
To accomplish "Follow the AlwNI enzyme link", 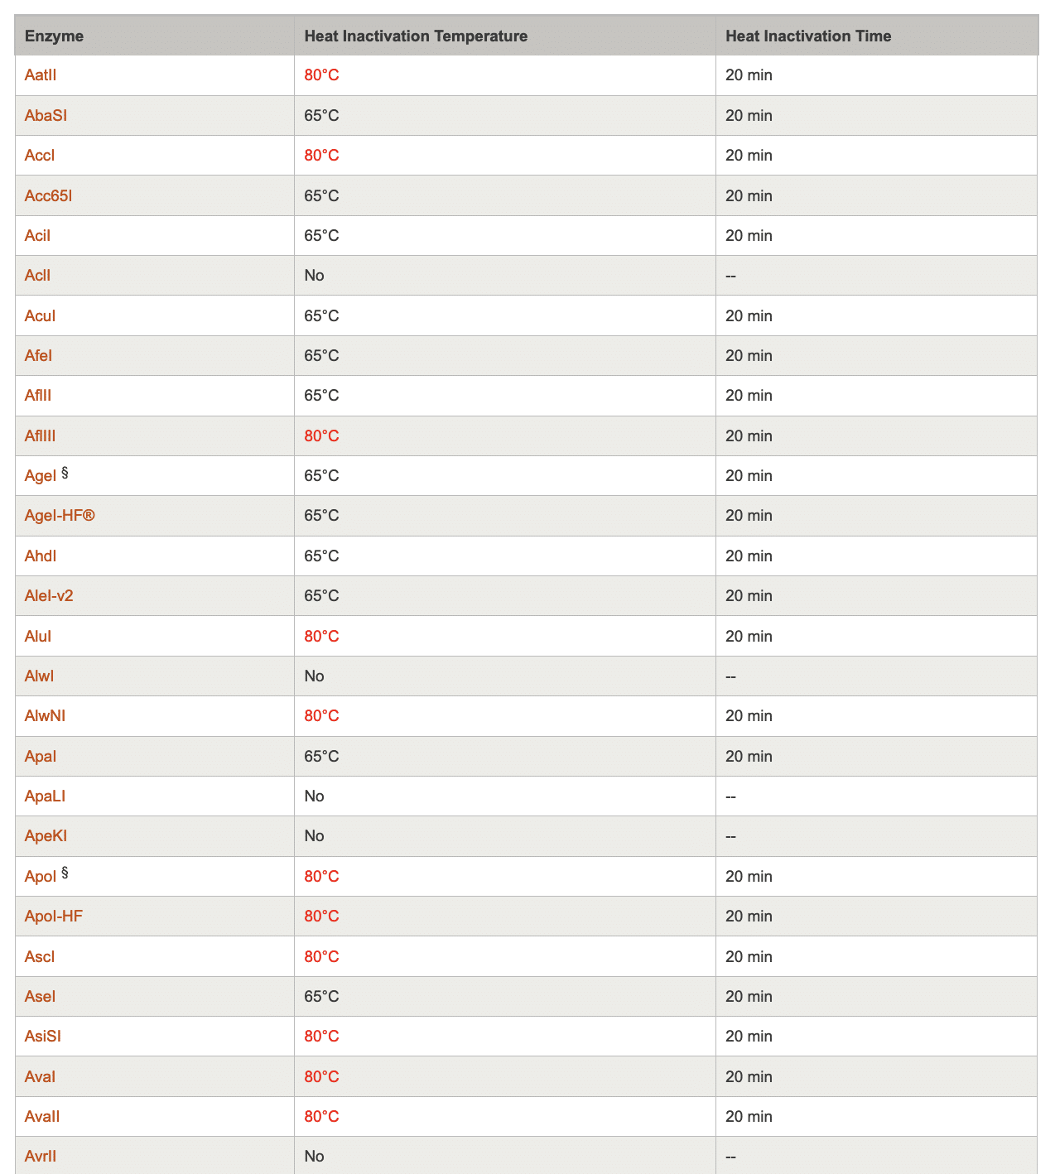I will point(45,716).
